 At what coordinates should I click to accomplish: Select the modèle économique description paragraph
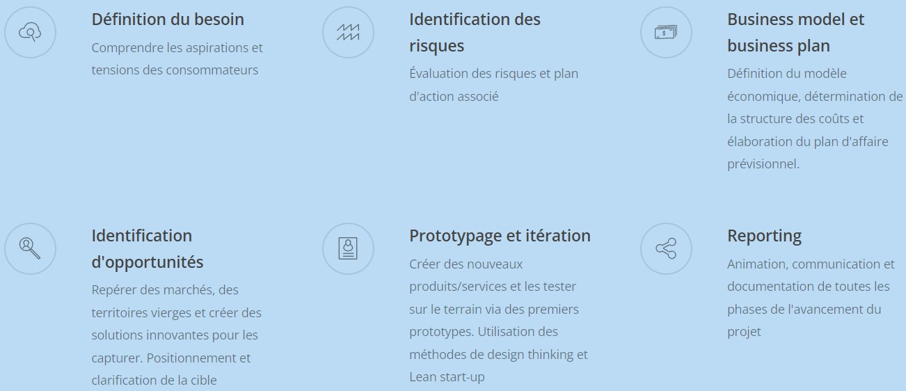[x=814, y=118]
